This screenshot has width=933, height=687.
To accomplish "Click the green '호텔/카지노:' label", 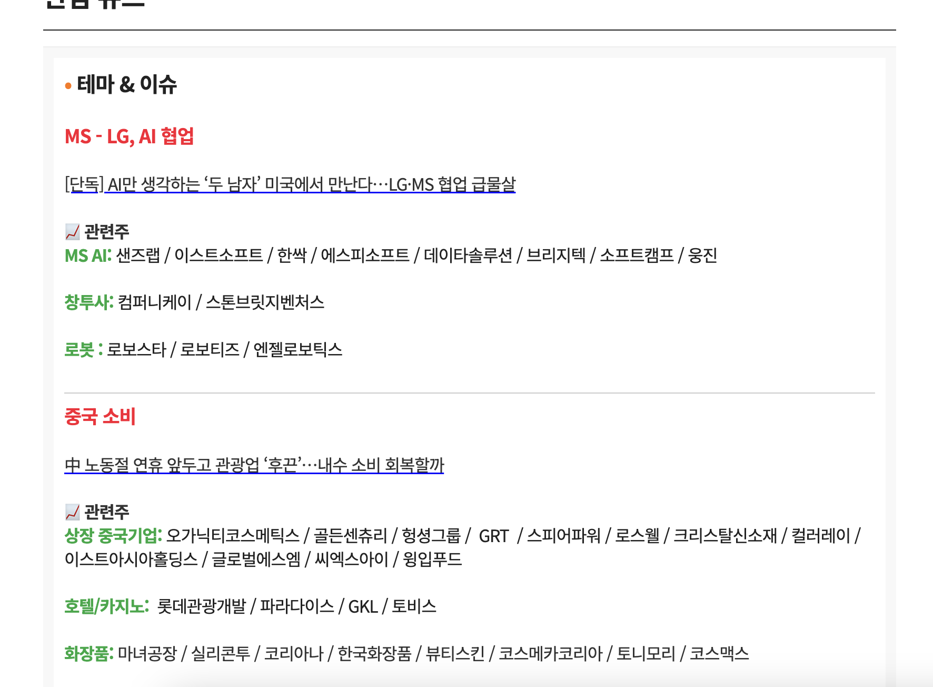I will click(107, 606).
